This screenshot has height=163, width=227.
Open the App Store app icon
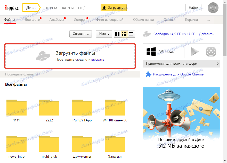pos(211,52)
